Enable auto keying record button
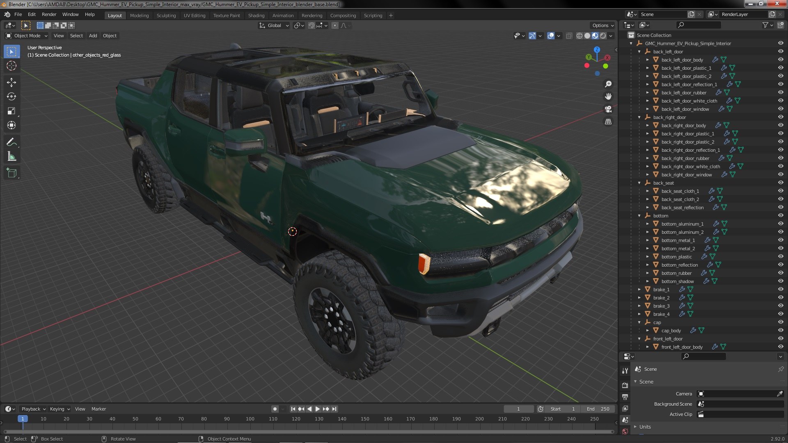Viewport: 788px width, 443px height. point(275,409)
